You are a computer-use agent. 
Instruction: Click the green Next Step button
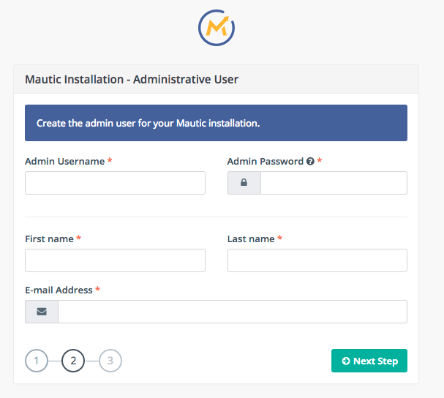369,361
